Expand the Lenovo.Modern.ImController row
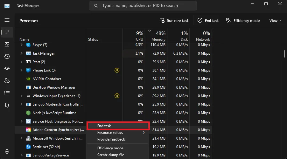 click(21, 104)
